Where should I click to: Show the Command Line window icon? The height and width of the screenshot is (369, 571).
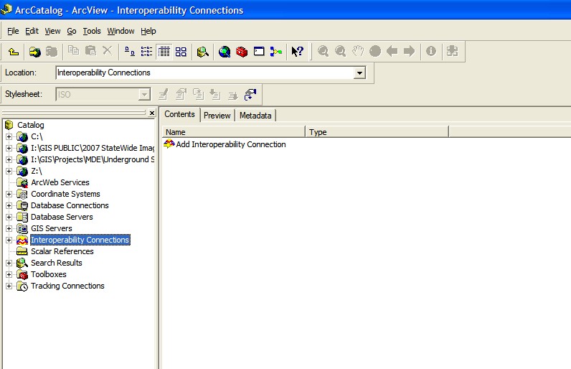(259, 52)
